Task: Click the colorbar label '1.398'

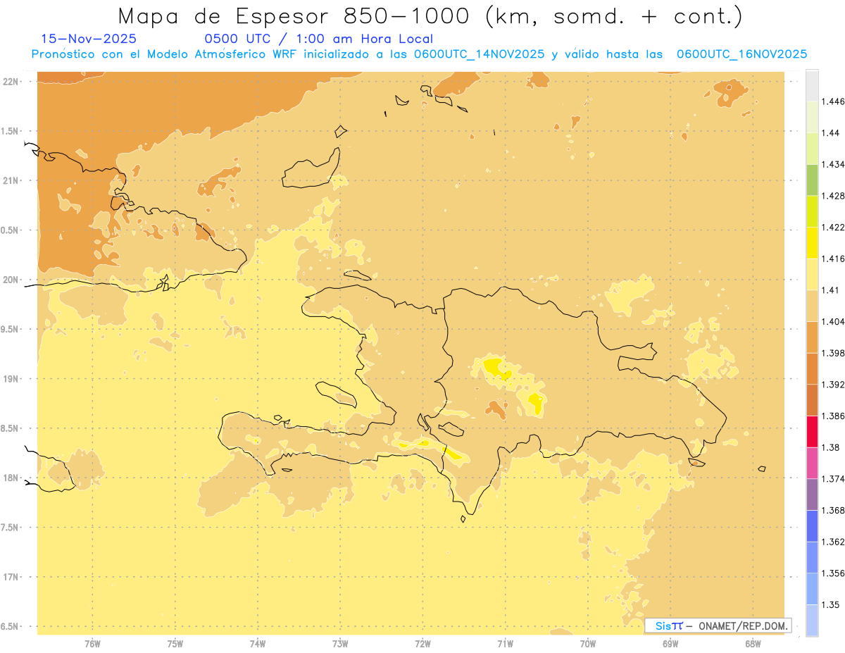Action: [x=834, y=353]
